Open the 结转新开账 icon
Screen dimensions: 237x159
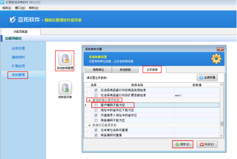(65, 88)
